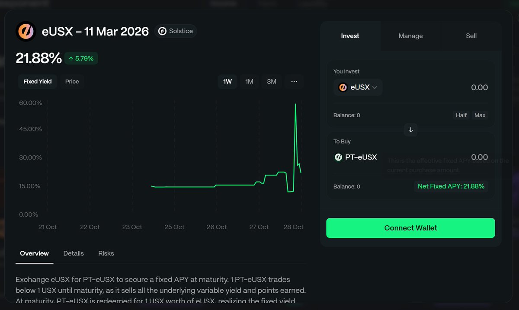Switch to the Manage tab
The image size is (519, 310).
click(x=410, y=36)
